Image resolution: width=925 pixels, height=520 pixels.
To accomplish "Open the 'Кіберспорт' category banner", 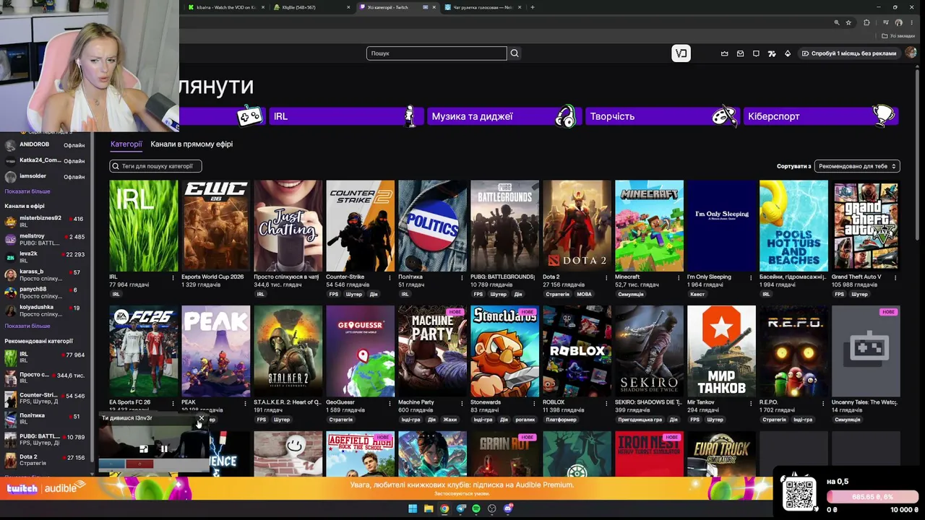I will tap(820, 116).
